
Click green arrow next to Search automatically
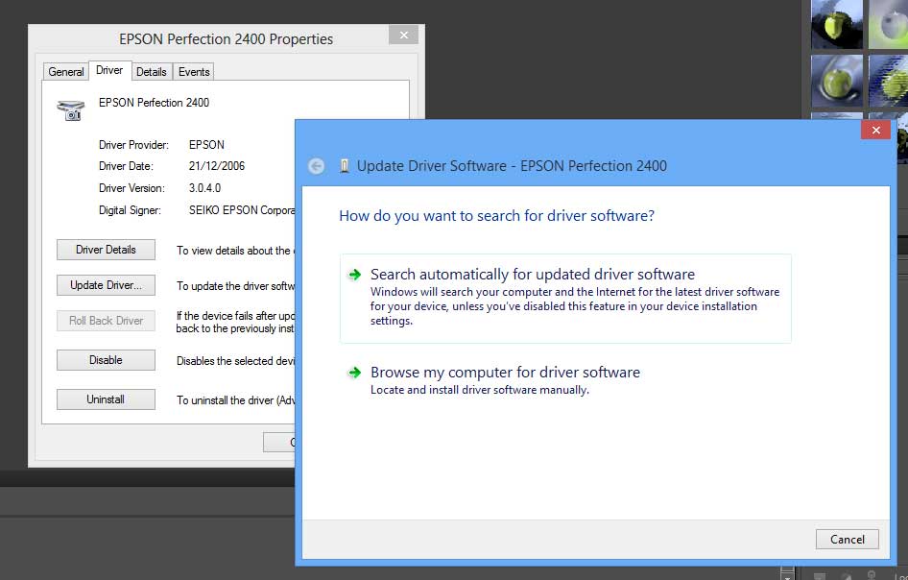[355, 275]
